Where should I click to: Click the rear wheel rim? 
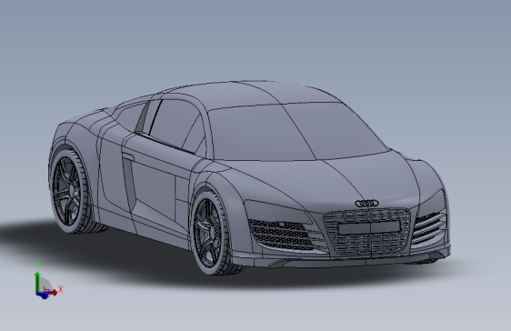tap(66, 191)
